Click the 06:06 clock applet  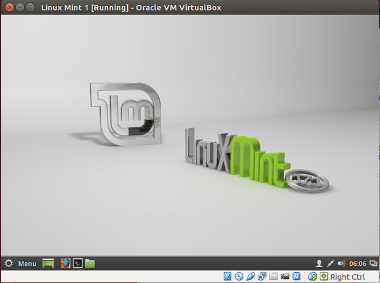[x=357, y=263]
